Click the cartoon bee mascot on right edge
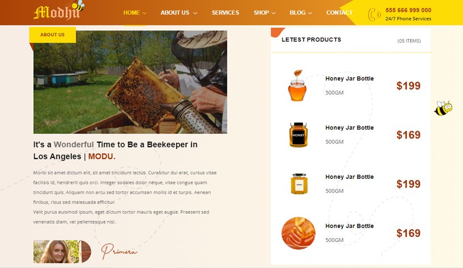The image size is (463, 268). click(443, 108)
